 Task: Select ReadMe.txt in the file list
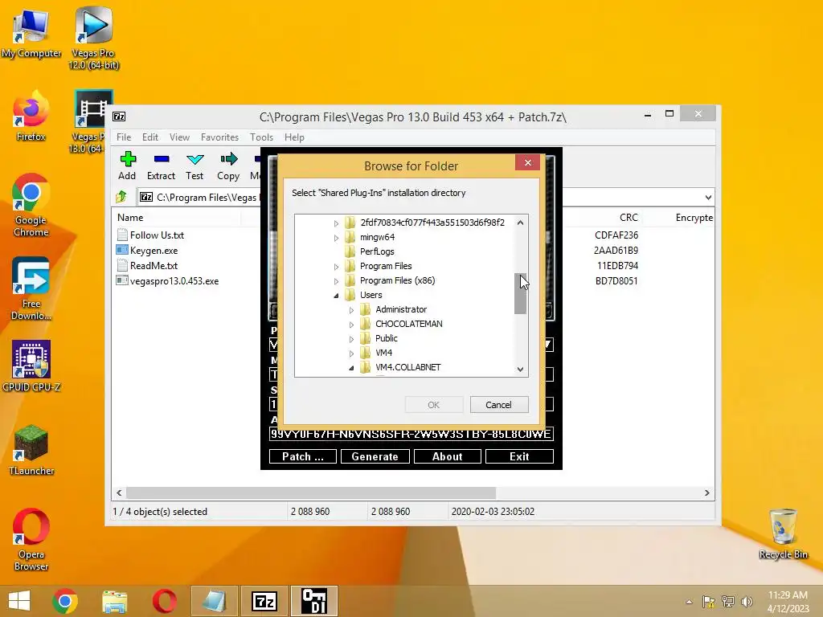tap(154, 265)
